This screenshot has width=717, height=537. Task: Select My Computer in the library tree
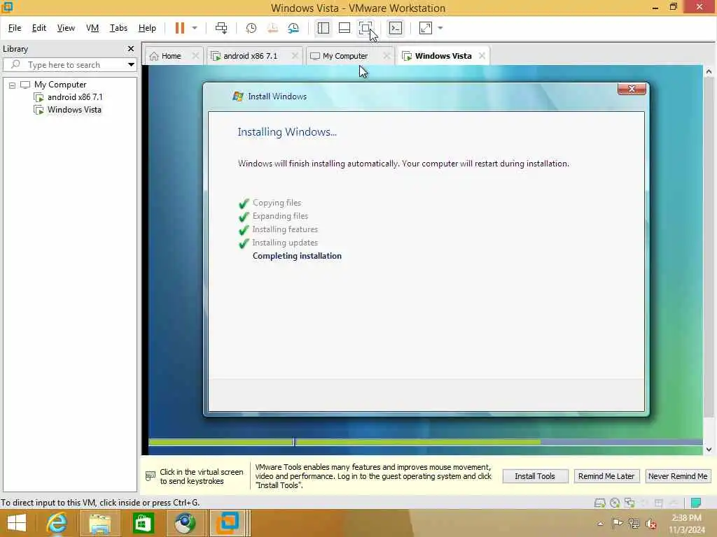[x=60, y=85]
